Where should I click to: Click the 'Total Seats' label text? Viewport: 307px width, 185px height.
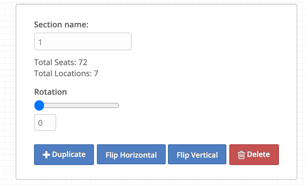click(55, 63)
